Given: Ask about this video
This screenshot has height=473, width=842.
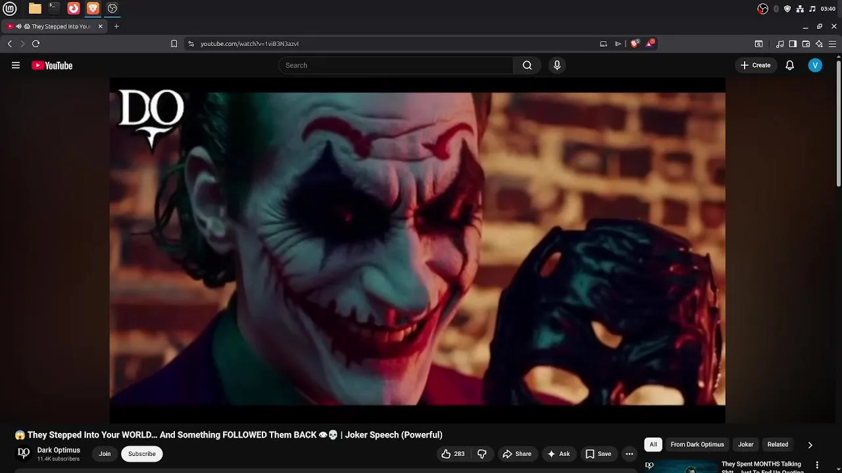Looking at the screenshot, I should coord(558,454).
